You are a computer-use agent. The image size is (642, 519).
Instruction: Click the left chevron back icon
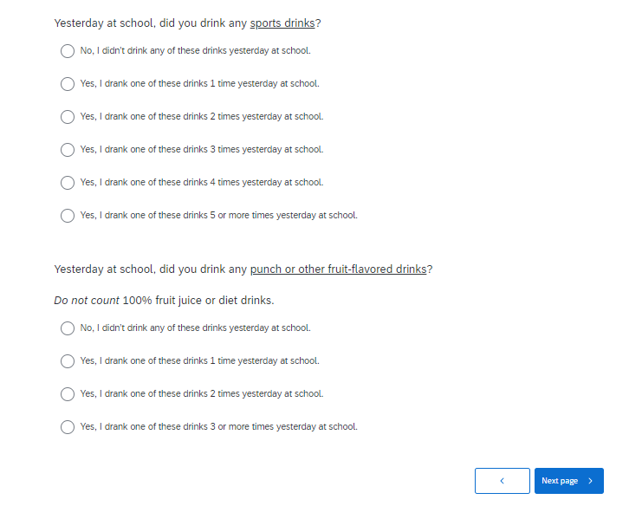tap(502, 481)
